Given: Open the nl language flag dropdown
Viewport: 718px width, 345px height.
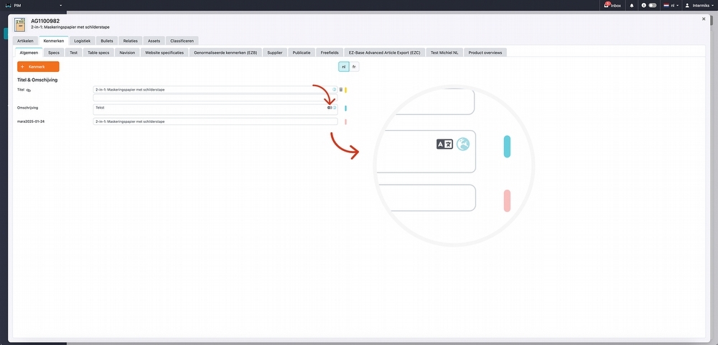Looking at the screenshot, I should (671, 5).
